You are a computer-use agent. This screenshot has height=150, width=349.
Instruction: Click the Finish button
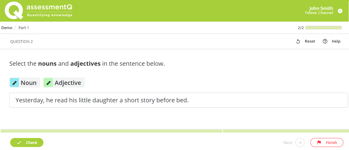pos(327,142)
